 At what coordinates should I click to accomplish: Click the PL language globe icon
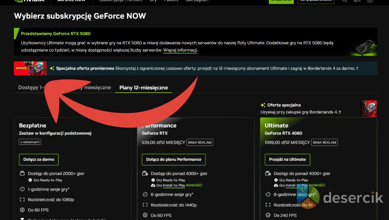(x=357, y=1)
